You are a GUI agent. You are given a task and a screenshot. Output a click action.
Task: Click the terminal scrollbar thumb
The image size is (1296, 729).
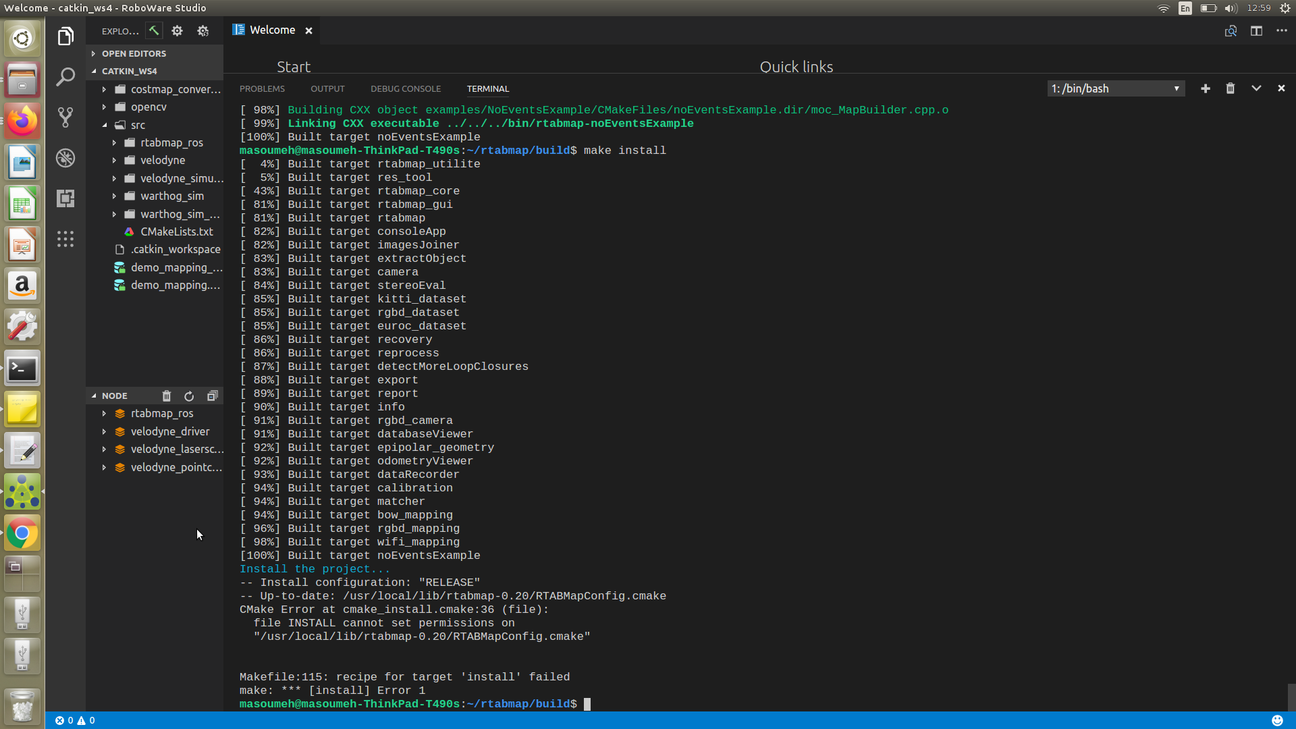pyautogui.click(x=1291, y=697)
